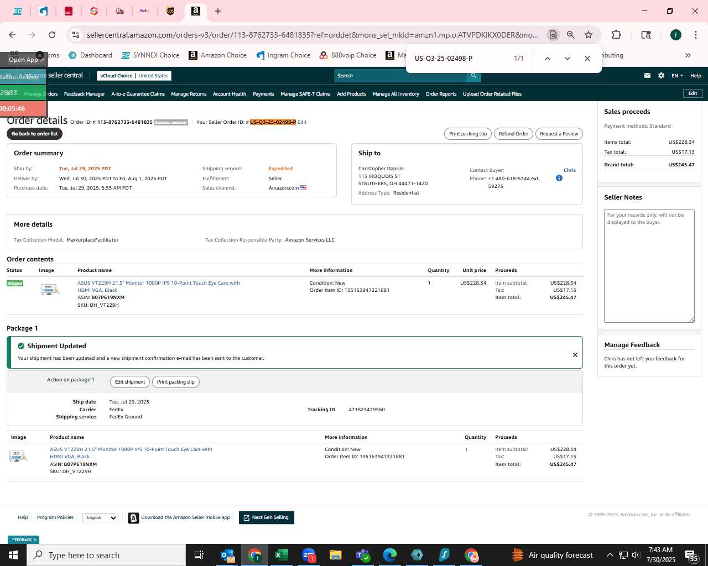Image resolution: width=708 pixels, height=566 pixels.
Task: Go to next find match
Action: click(568, 59)
